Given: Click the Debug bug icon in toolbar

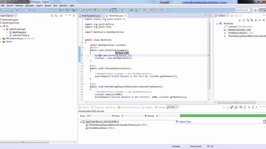Looking at the screenshot, I should pos(60,10).
